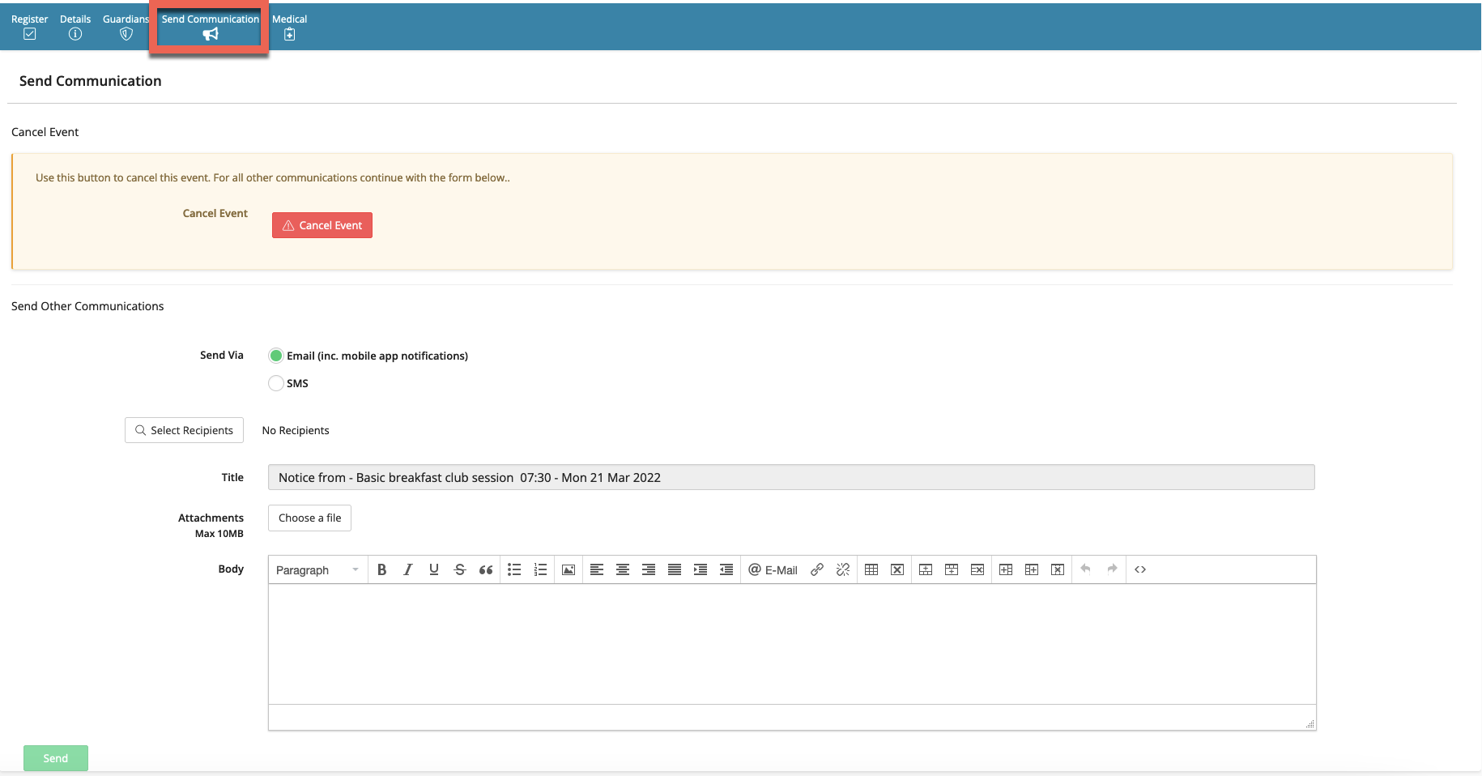Insert an image into the message
The image size is (1482, 776).
pos(569,569)
